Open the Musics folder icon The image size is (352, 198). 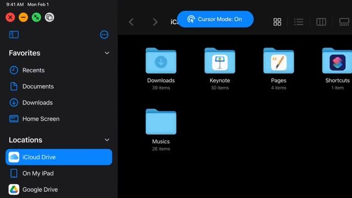tap(161, 122)
